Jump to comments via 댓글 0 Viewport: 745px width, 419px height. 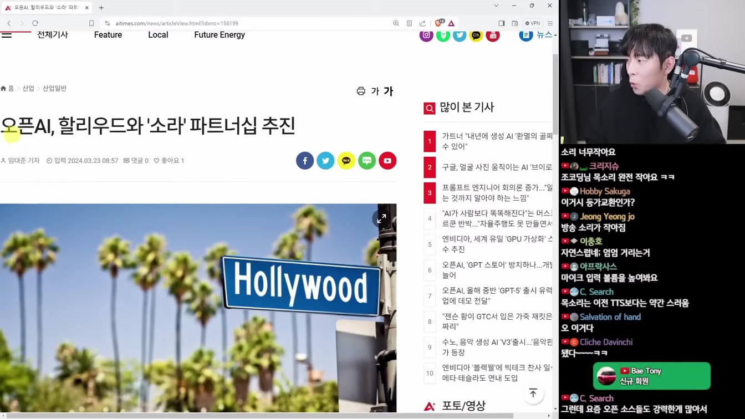[136, 161]
